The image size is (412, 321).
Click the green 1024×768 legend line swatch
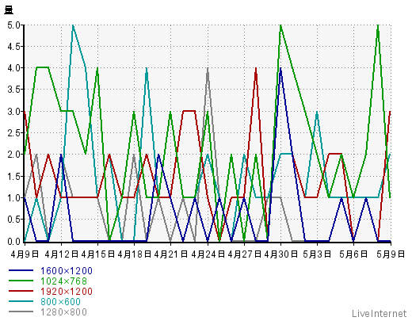pos(21,281)
